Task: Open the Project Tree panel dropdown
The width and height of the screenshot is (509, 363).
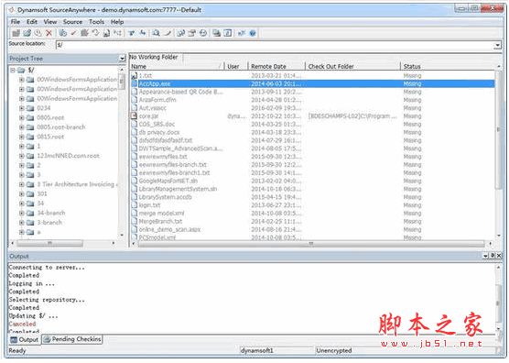Action: coord(122,59)
